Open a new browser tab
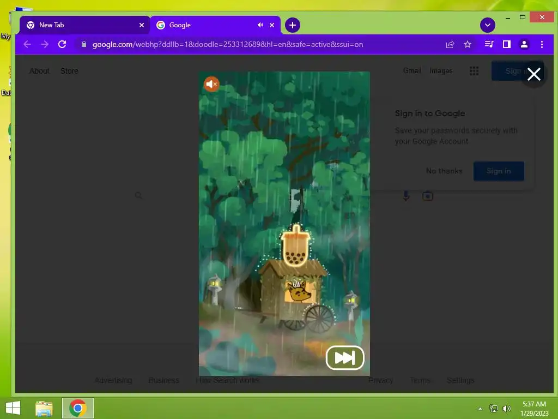 [x=293, y=25]
